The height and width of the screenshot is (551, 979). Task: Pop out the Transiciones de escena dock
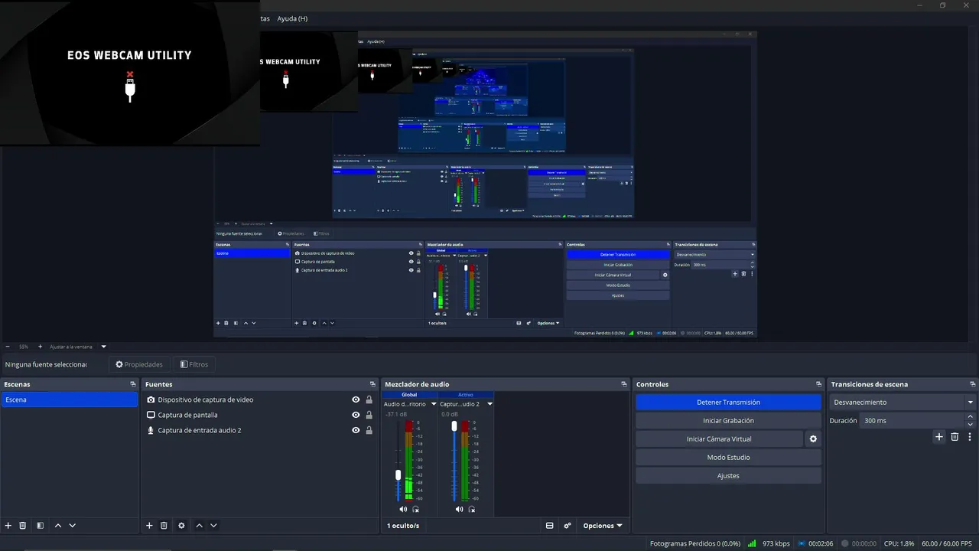[x=973, y=384]
